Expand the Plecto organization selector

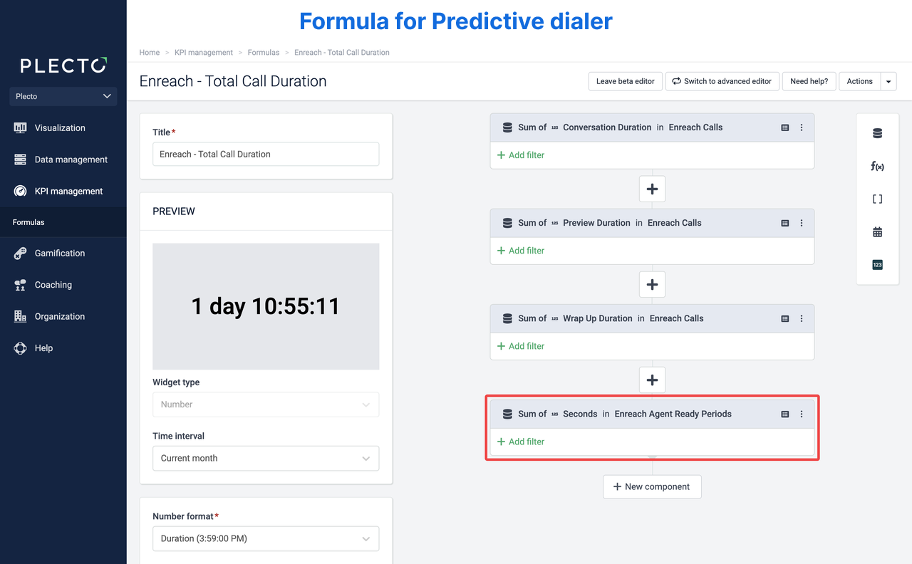(x=63, y=96)
